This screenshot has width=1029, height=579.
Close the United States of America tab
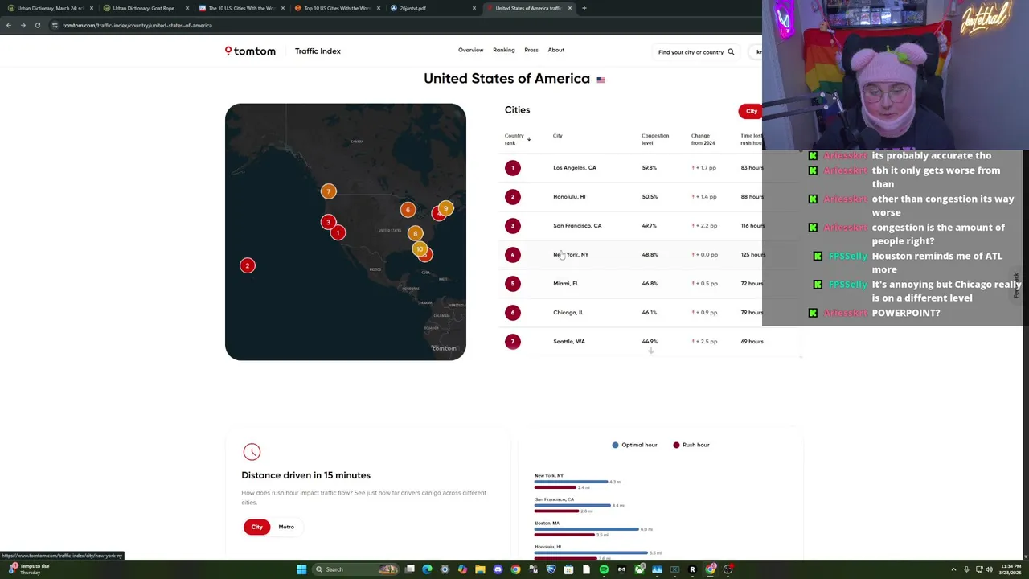point(570,8)
